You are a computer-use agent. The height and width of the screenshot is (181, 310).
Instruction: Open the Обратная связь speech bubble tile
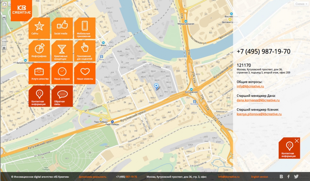point(62,96)
